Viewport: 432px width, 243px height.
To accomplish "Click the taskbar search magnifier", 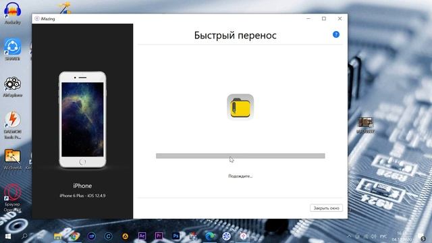I will tap(24, 236).
